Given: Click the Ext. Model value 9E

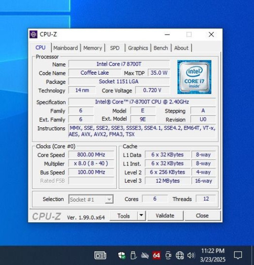Looking at the screenshot, I should pos(143,119).
